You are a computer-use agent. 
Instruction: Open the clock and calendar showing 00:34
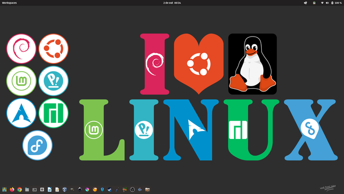click(172, 3)
